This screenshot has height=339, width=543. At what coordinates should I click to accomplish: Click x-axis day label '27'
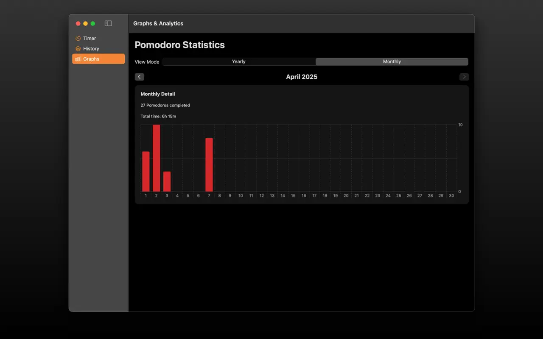(420, 196)
